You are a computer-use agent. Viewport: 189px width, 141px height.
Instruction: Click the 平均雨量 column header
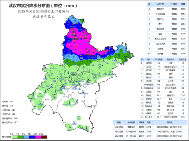[x=159, y=59]
